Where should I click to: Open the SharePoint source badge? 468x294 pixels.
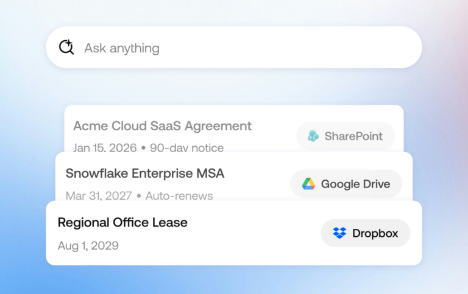[346, 136]
